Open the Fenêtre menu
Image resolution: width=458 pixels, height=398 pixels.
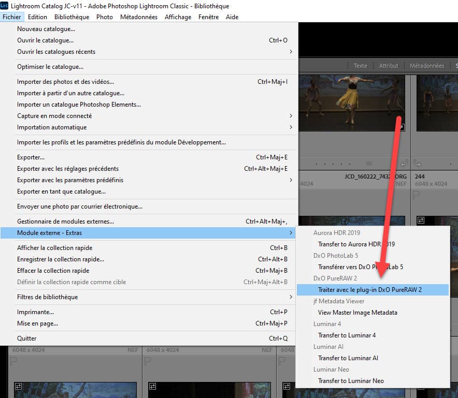(209, 17)
